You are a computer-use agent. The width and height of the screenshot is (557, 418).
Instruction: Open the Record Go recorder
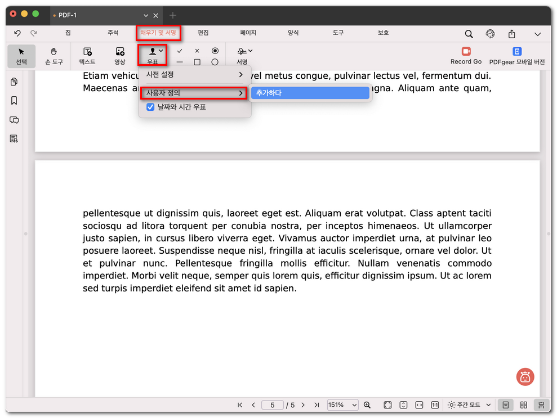pyautogui.click(x=466, y=56)
